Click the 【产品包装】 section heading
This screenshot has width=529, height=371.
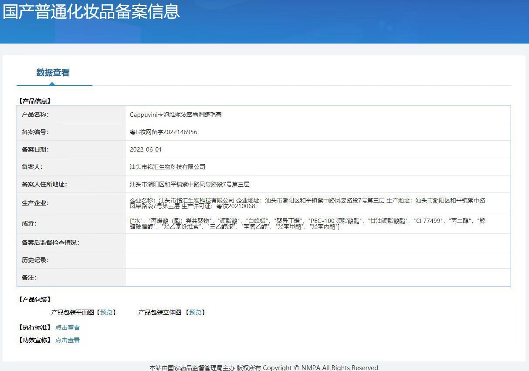(35, 300)
